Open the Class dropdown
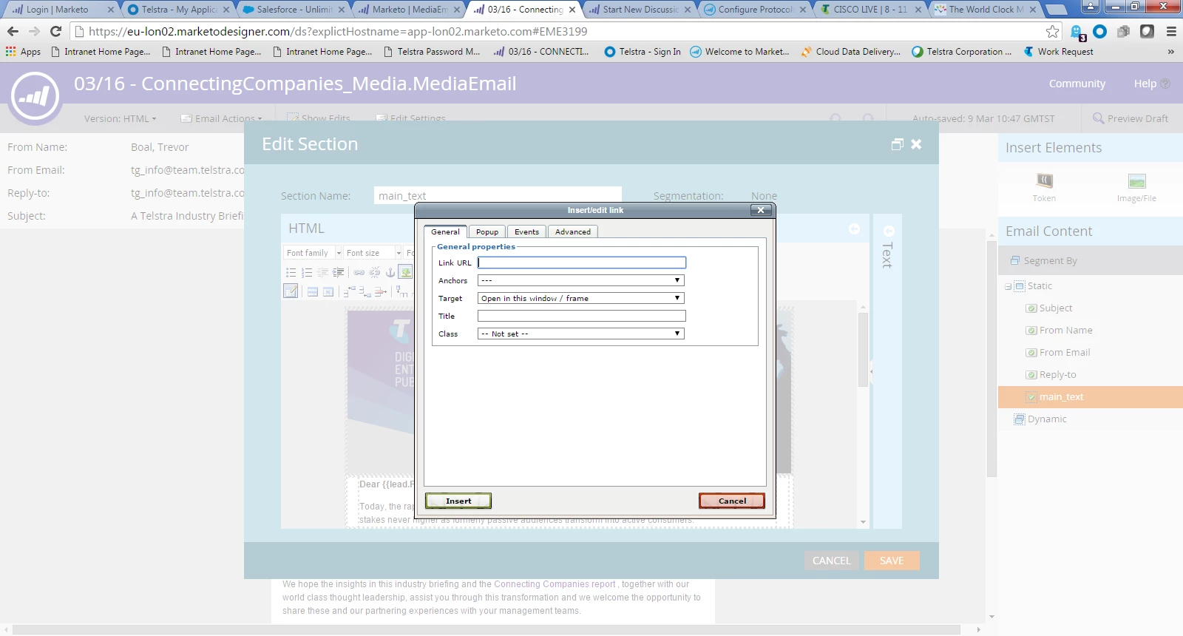The height and width of the screenshot is (636, 1183). coord(581,334)
